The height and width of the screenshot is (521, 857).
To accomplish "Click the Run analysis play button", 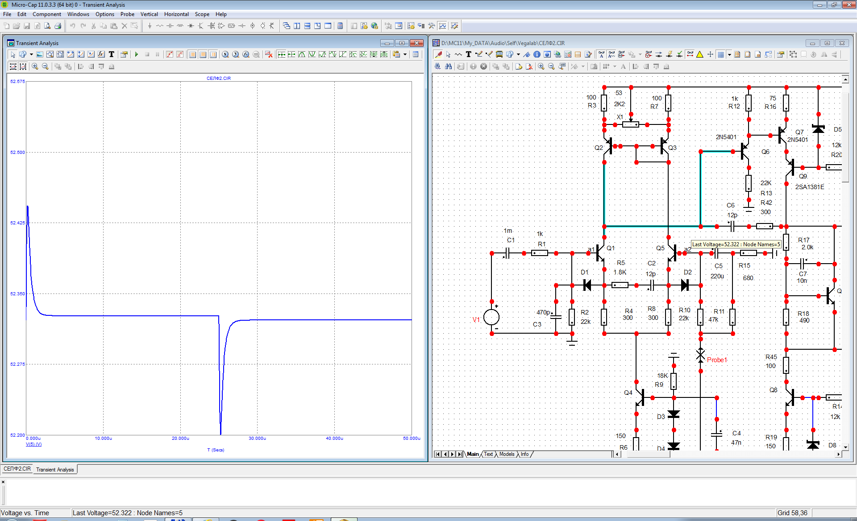I will pos(137,54).
